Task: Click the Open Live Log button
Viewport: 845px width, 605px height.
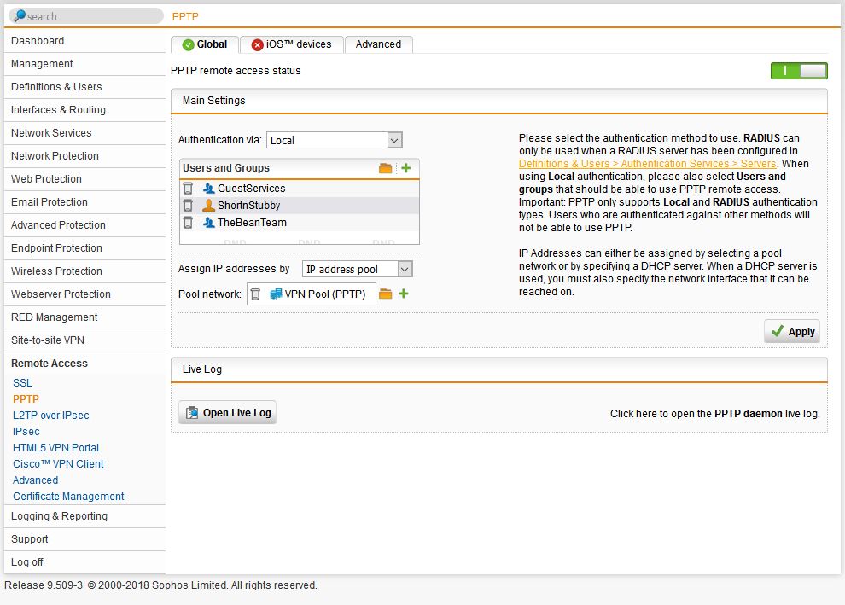Action: coord(227,411)
